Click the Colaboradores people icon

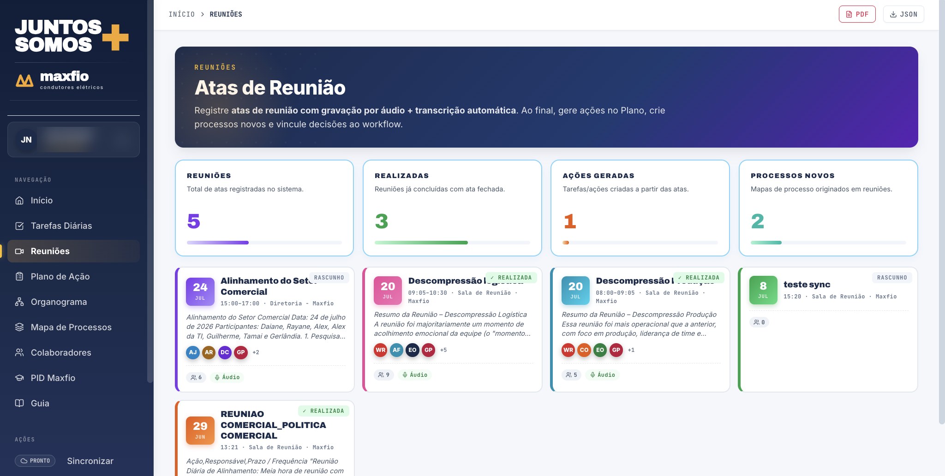pyautogui.click(x=19, y=353)
